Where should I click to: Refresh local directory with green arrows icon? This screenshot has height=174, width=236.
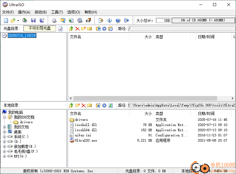[x=111, y=105]
